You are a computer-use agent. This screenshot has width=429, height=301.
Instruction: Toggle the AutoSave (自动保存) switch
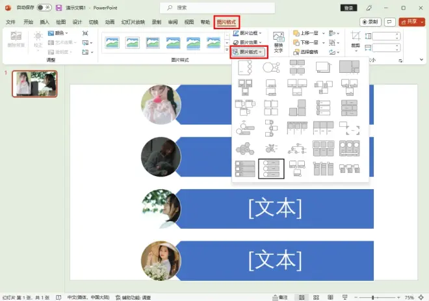point(44,8)
